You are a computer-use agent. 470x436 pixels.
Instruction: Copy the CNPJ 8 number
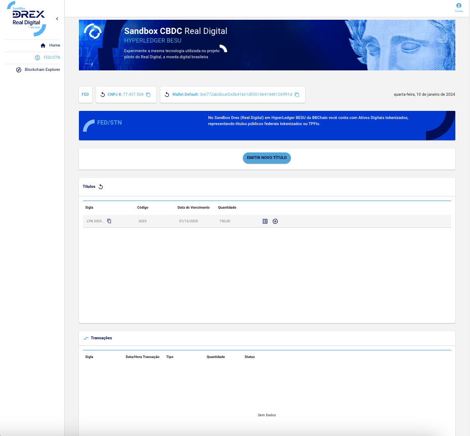[148, 95]
